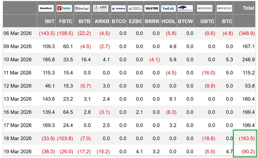Viewport: 258px width, 158px height.
Task: Click the Grayscale logo above GBTC
Action: [x=205, y=8]
